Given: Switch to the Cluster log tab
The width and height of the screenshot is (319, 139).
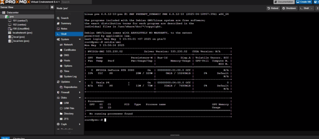Looking at the screenshot, I should [x=19, y=138].
